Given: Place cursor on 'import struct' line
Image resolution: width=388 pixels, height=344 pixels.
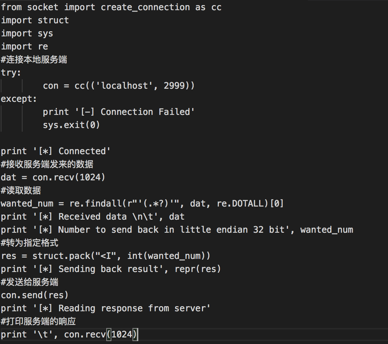Looking at the screenshot, I should click(35, 20).
